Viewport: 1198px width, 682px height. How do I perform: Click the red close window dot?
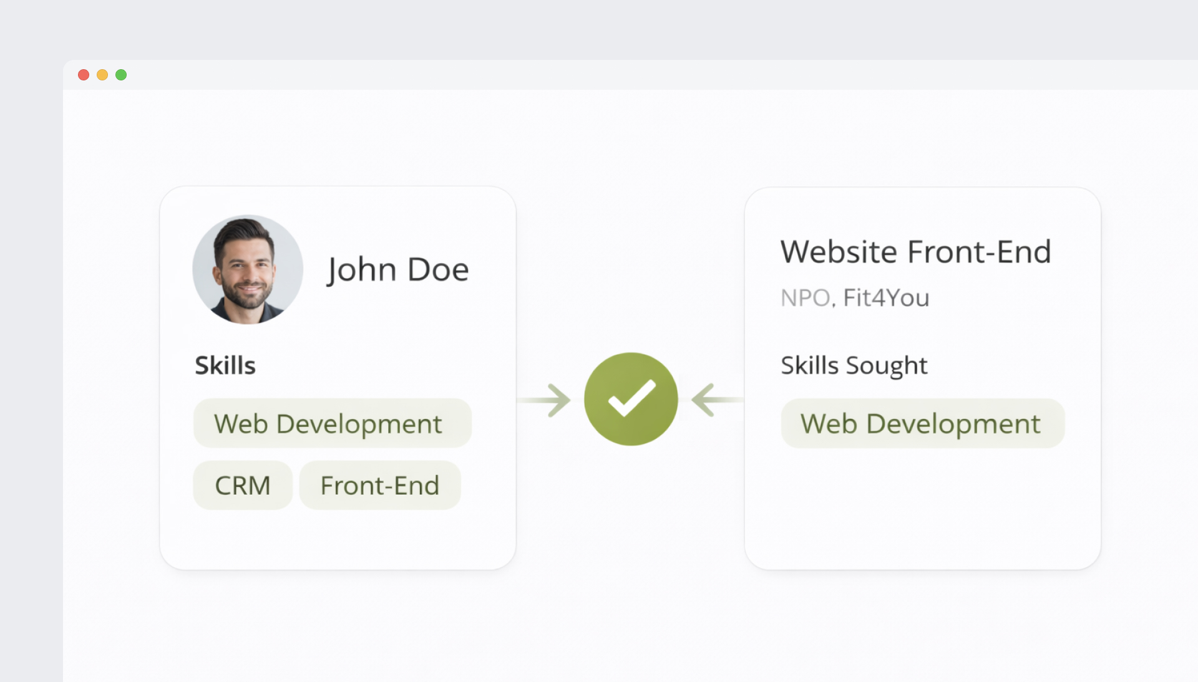(x=84, y=75)
